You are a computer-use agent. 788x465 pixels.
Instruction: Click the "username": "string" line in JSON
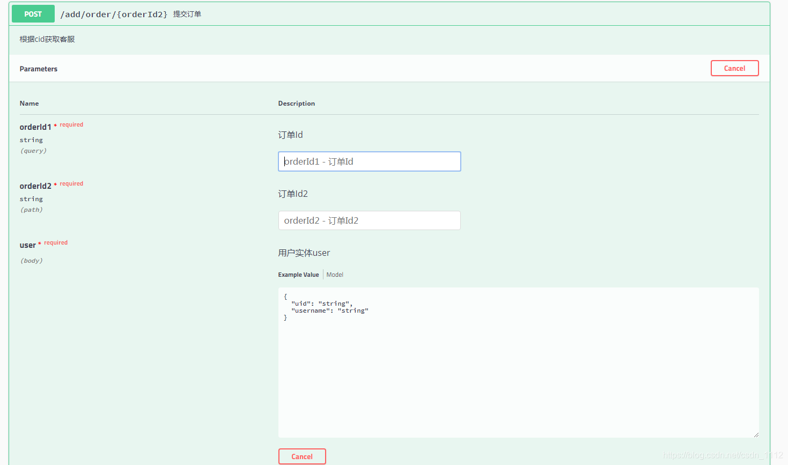point(330,311)
